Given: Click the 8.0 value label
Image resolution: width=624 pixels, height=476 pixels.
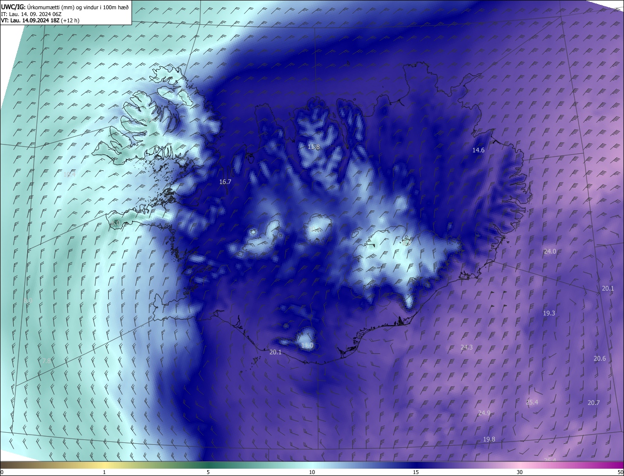Looking at the screenshot, I should 28,301.
